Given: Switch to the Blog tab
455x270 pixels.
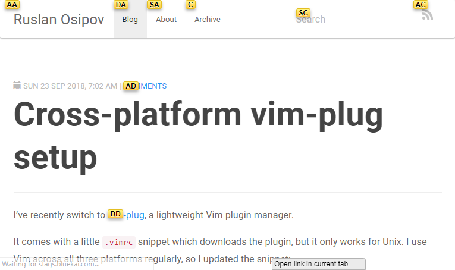Looking at the screenshot, I should click(130, 19).
